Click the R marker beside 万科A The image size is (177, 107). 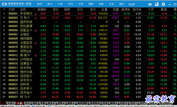click(35, 18)
